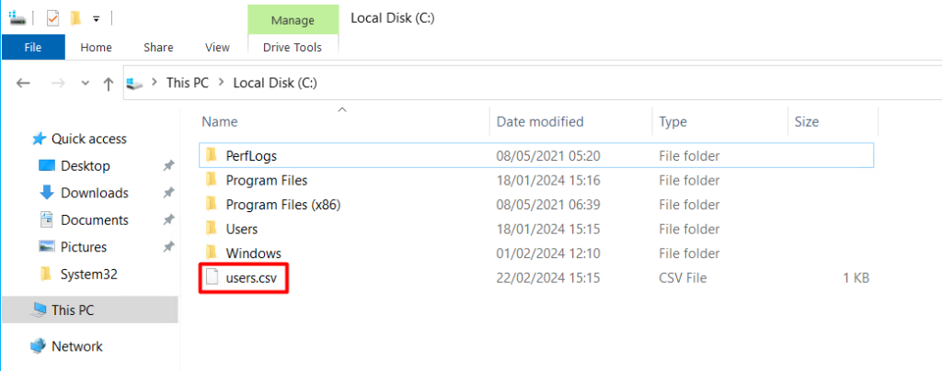Sort by the Name column header

(x=220, y=121)
